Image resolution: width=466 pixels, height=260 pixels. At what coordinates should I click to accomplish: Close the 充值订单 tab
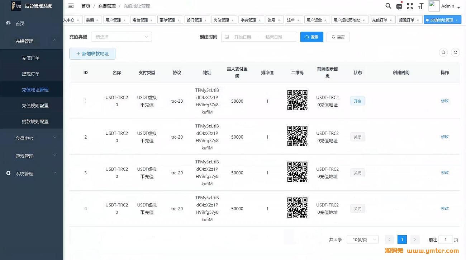pos(391,20)
